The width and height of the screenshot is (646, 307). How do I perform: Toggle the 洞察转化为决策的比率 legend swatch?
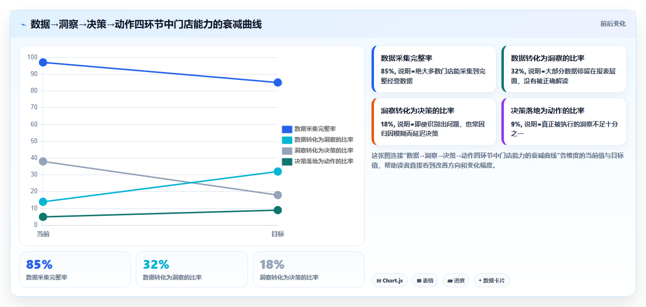pyautogui.click(x=287, y=151)
